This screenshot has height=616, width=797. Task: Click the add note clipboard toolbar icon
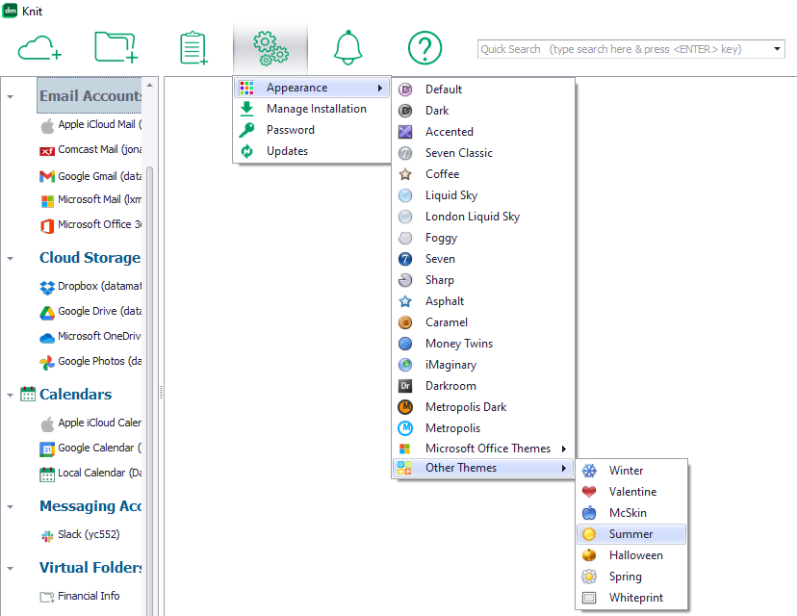coord(193,48)
